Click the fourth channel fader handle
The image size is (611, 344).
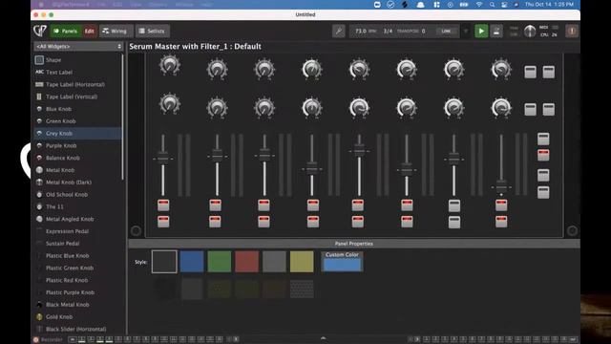coord(312,168)
